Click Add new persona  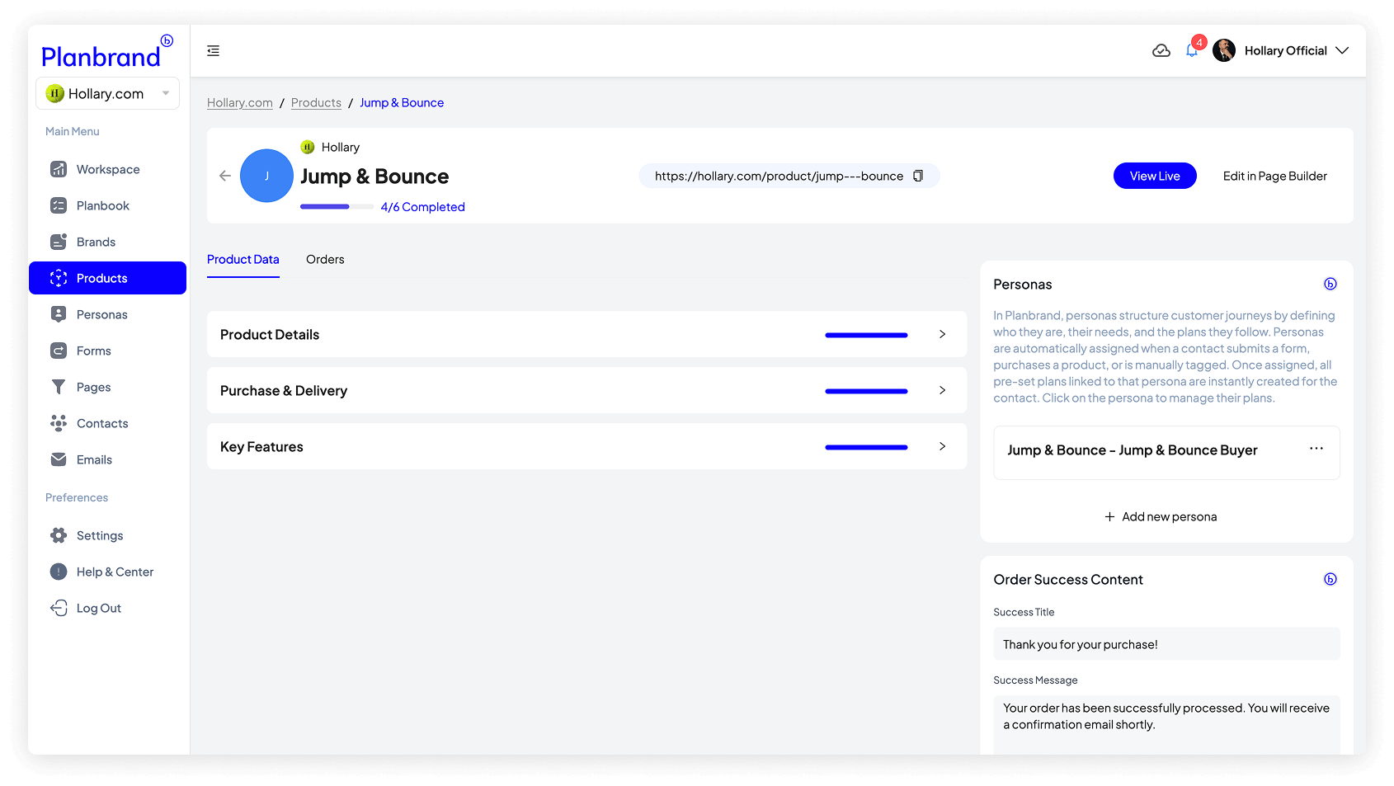pos(1161,517)
